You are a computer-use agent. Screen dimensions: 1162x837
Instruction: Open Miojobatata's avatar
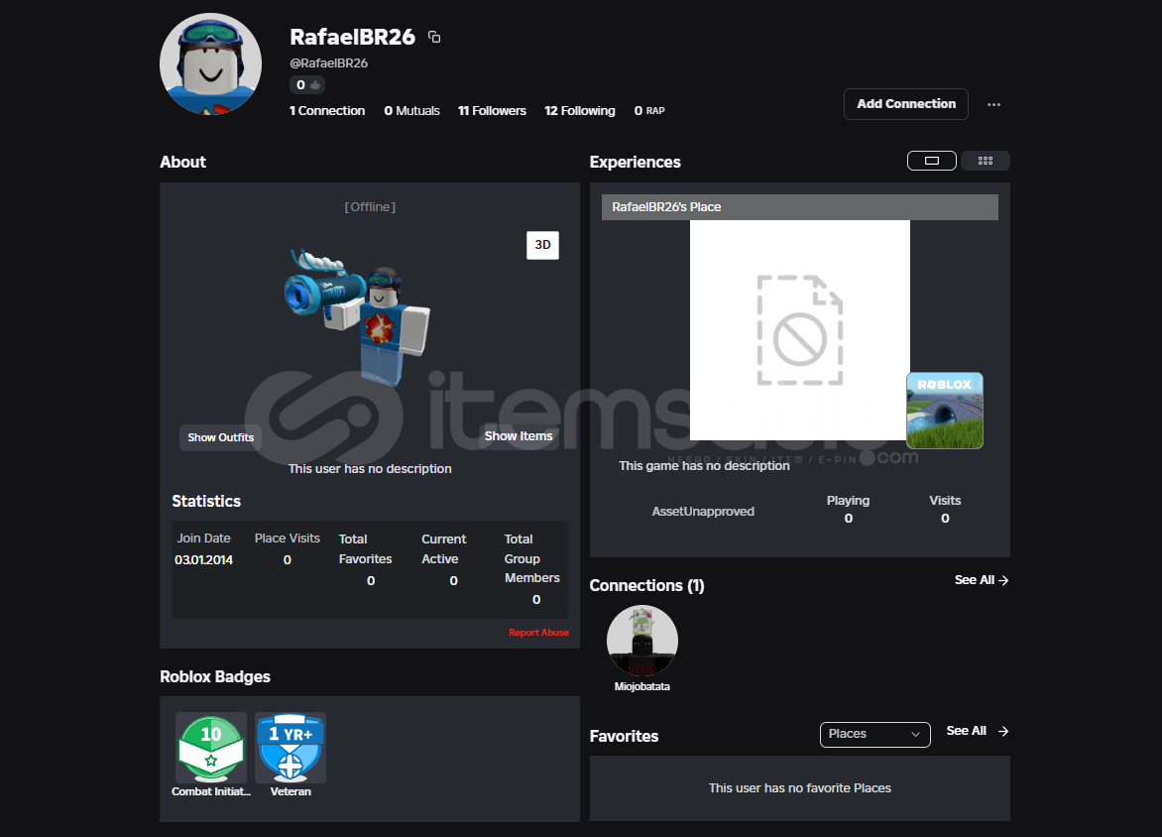[x=641, y=641]
